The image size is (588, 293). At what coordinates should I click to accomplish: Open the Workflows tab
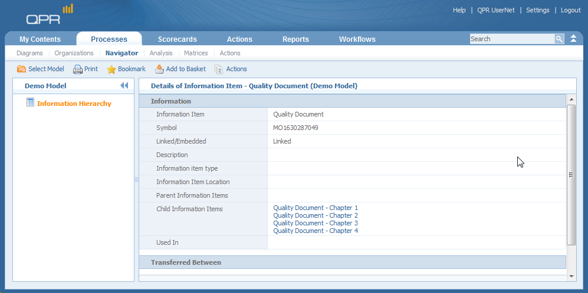[357, 39]
